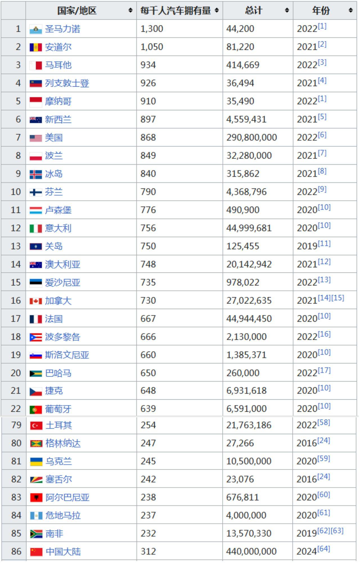Open the 加拿大 country link
The image size is (360, 563).
[58, 301]
